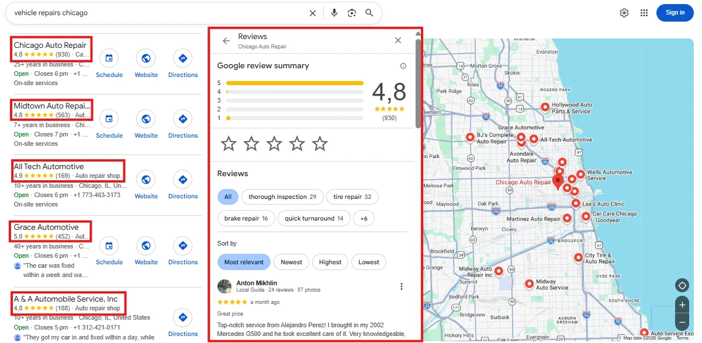Select the "brake repair" topic filter
This screenshot has height=343, width=702.
[246, 219]
